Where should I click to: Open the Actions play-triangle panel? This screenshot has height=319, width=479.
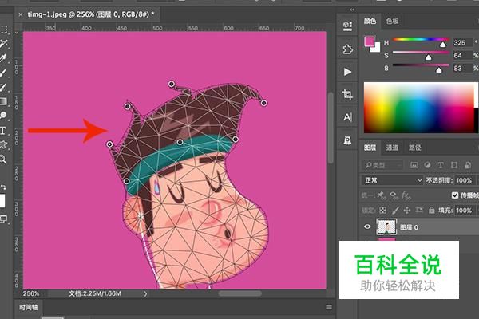[347, 72]
